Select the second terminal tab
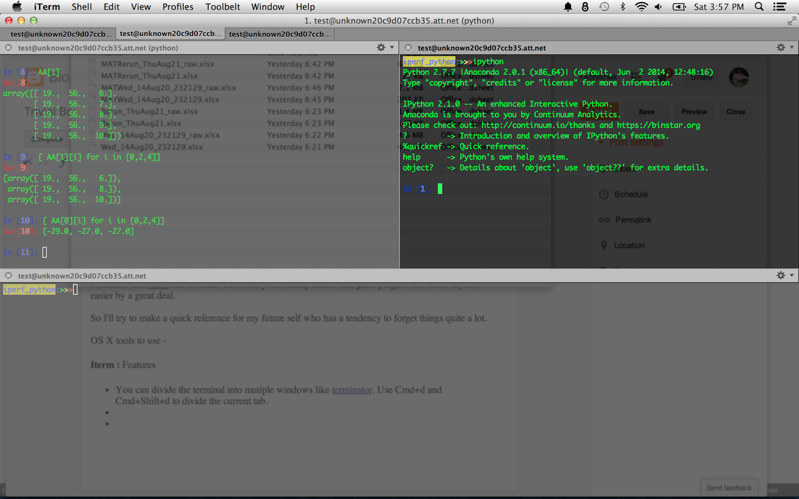This screenshot has height=499, width=799. [170, 33]
